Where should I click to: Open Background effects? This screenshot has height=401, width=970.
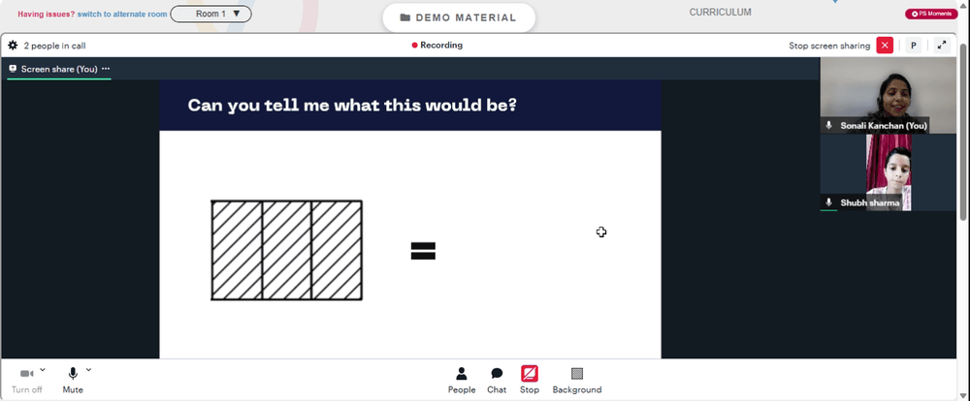click(x=576, y=380)
